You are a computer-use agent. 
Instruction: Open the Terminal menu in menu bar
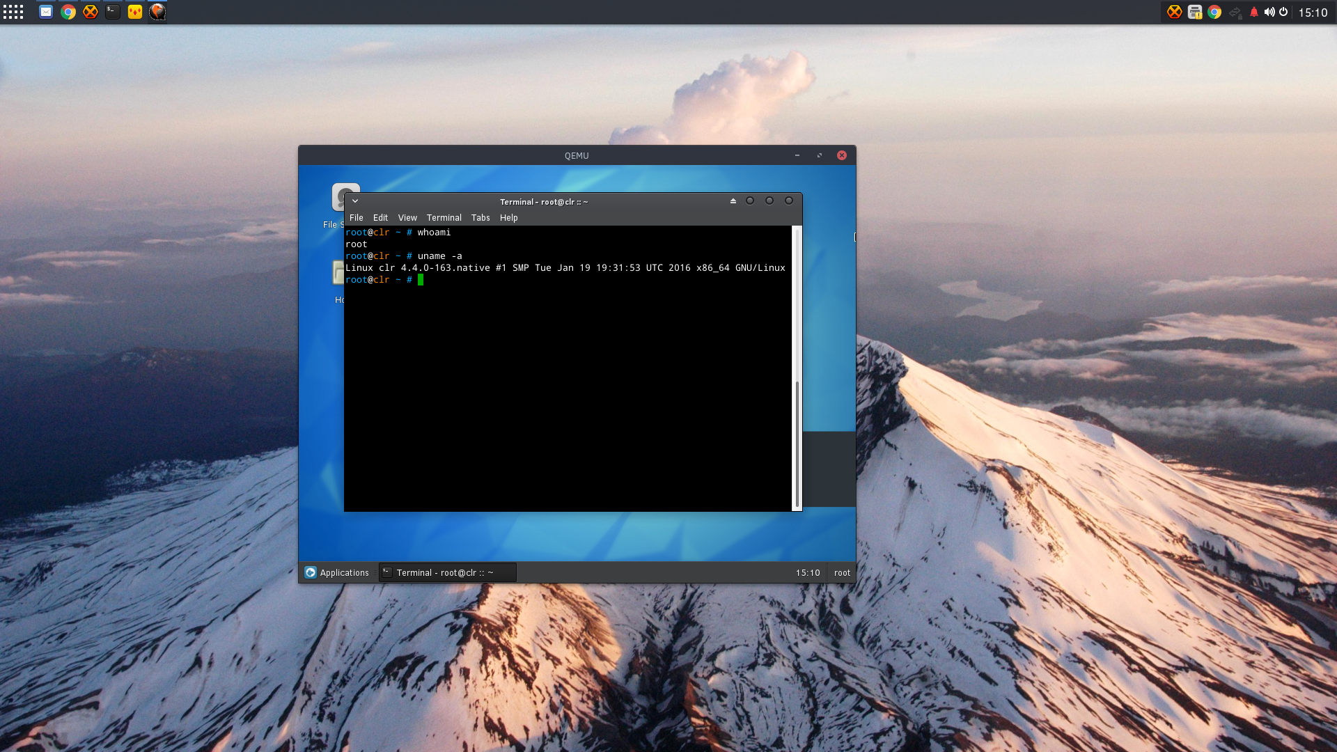click(444, 218)
